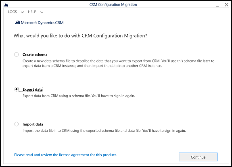Click the app icon in the title bar
The height and width of the screenshot is (167, 232).
[x=6, y=5]
